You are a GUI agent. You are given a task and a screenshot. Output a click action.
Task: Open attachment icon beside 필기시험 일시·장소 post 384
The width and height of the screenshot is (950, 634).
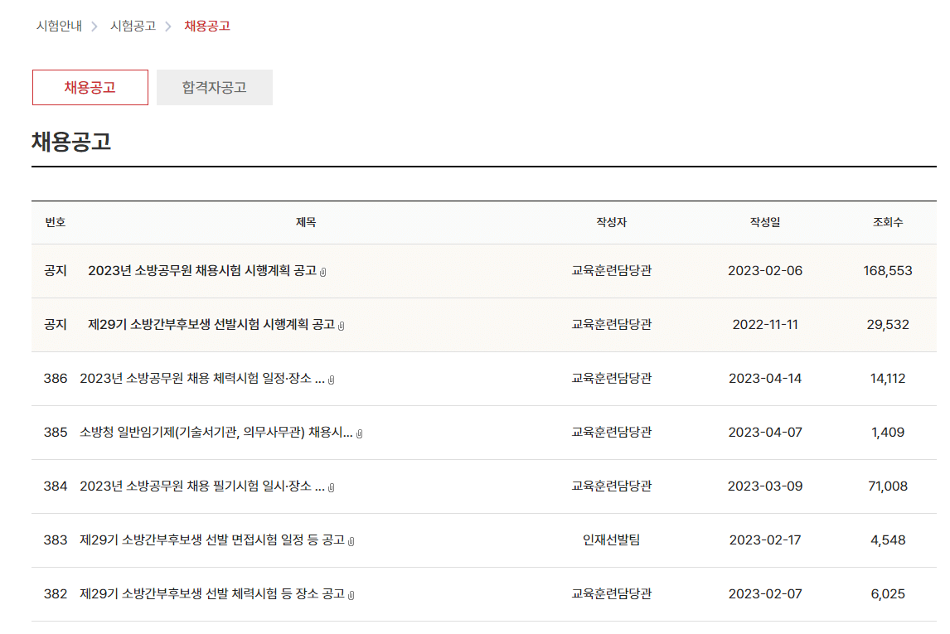332,486
